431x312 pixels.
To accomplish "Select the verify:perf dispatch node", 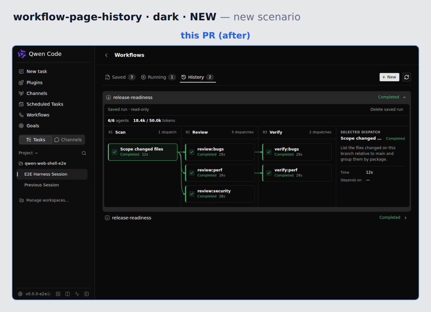I will coord(297,173).
